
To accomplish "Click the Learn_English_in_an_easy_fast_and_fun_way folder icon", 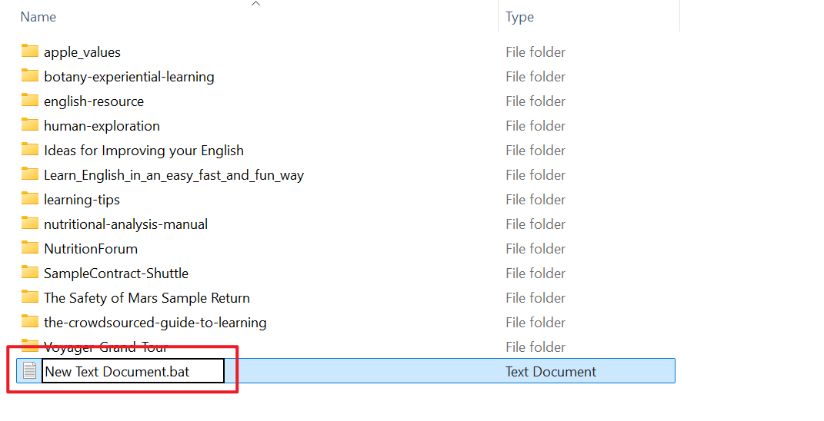I will click(30, 174).
